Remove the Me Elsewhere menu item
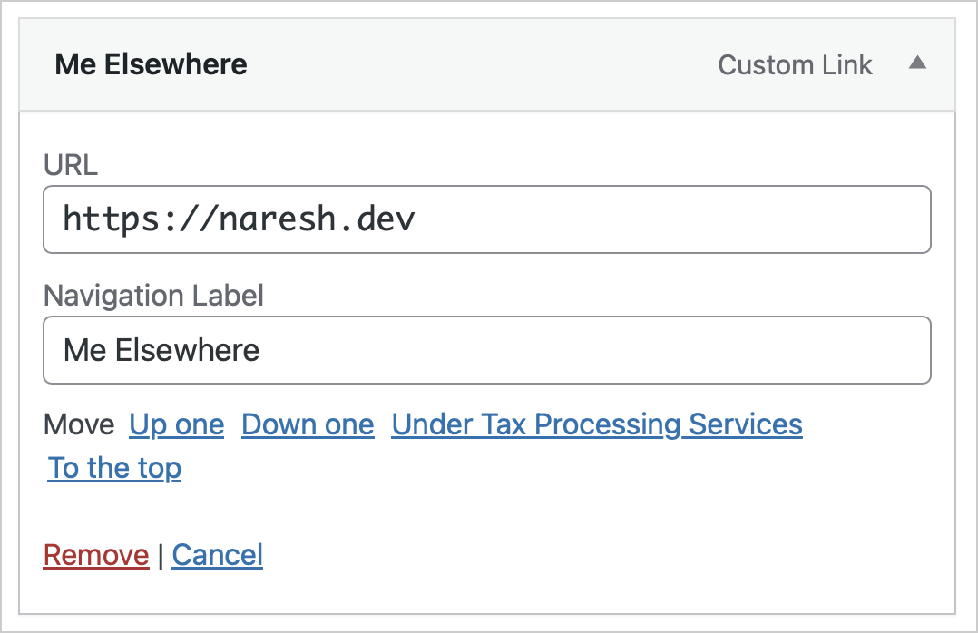Screen dimensions: 978x633 [96, 555]
